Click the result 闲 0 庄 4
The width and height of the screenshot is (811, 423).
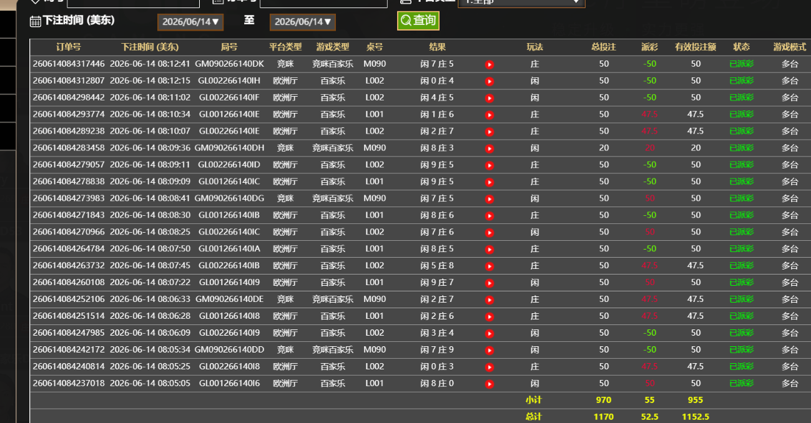pyautogui.click(x=438, y=80)
